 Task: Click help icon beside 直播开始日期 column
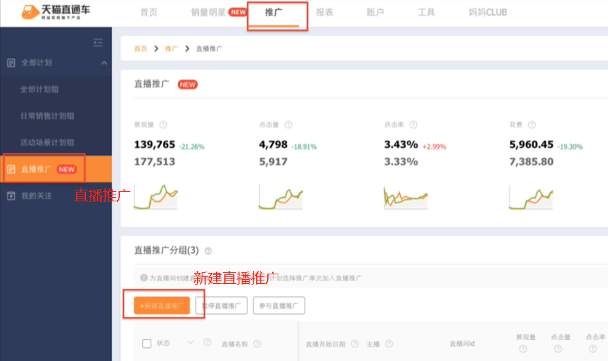point(354,344)
